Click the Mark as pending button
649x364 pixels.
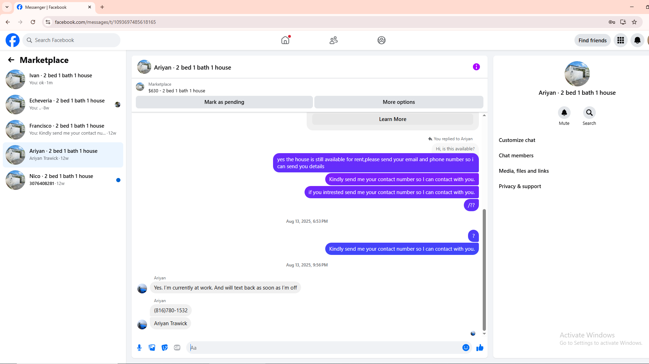pyautogui.click(x=224, y=102)
